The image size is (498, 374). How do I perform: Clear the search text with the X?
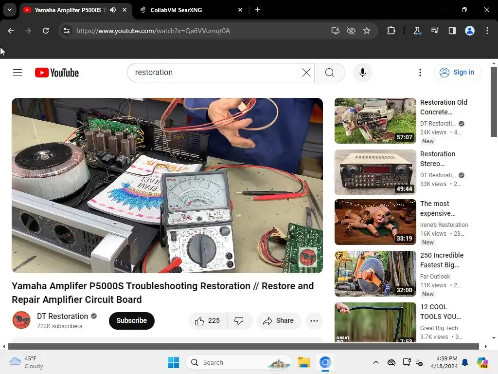coord(306,73)
